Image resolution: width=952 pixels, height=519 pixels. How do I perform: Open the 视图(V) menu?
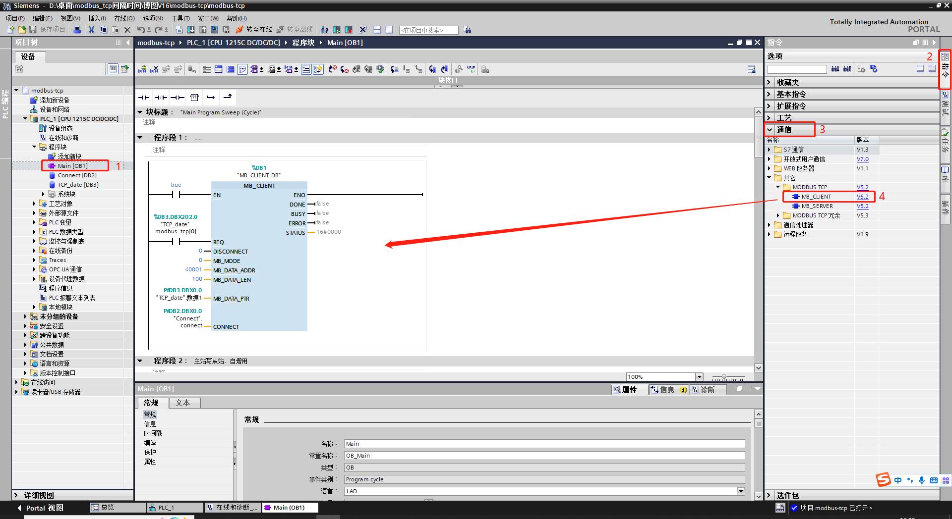70,18
